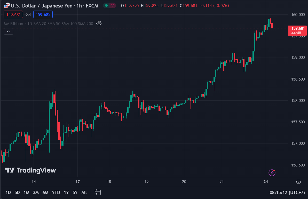Select the 3M time range
This screenshot has width=308, height=199.
point(36,193)
